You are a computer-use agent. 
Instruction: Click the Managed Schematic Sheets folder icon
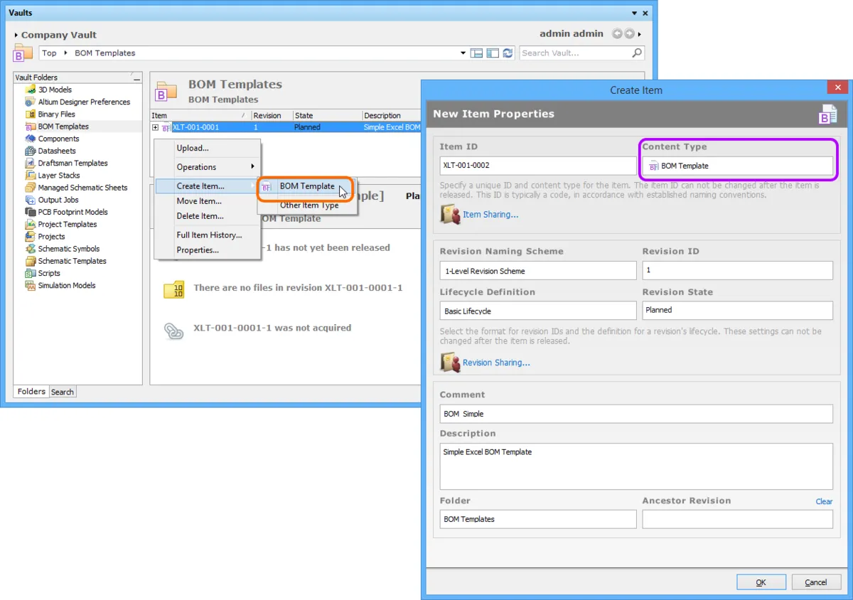pos(31,188)
